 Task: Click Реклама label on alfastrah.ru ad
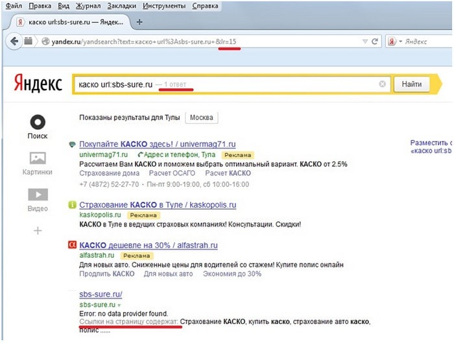[136, 256]
